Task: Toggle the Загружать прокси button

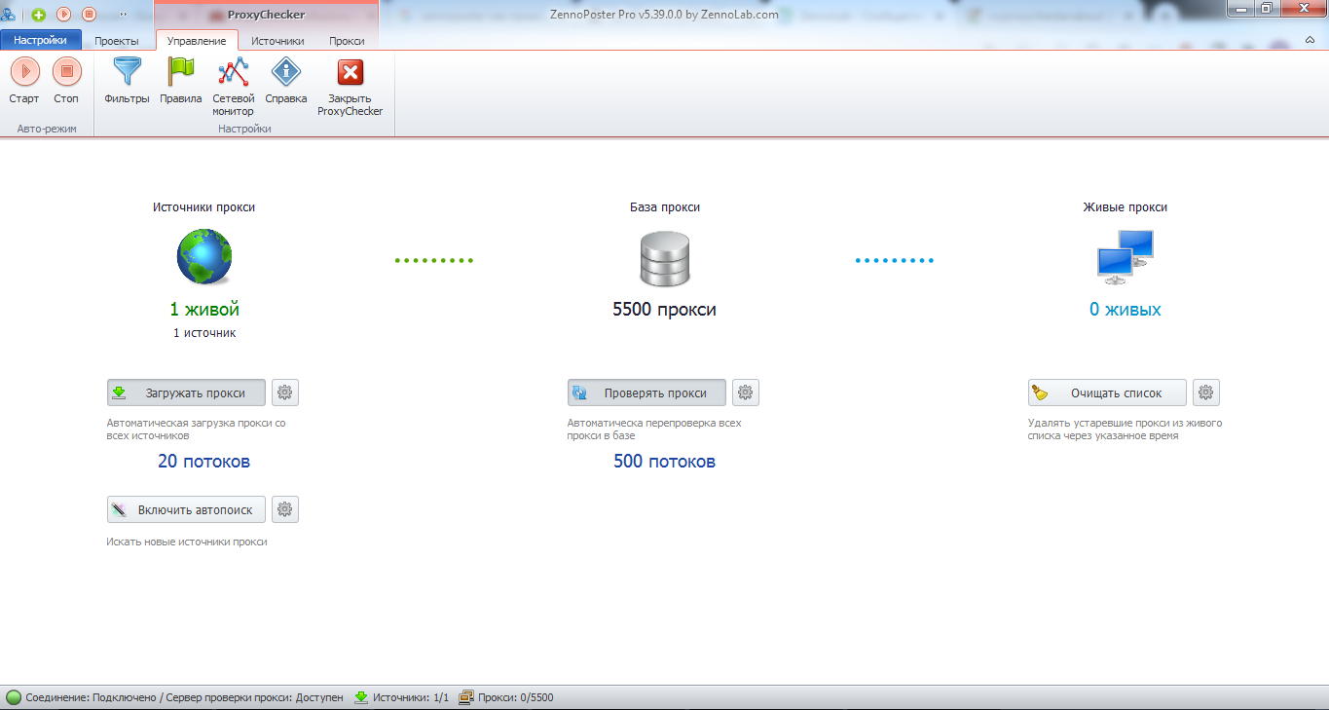Action: tap(186, 392)
